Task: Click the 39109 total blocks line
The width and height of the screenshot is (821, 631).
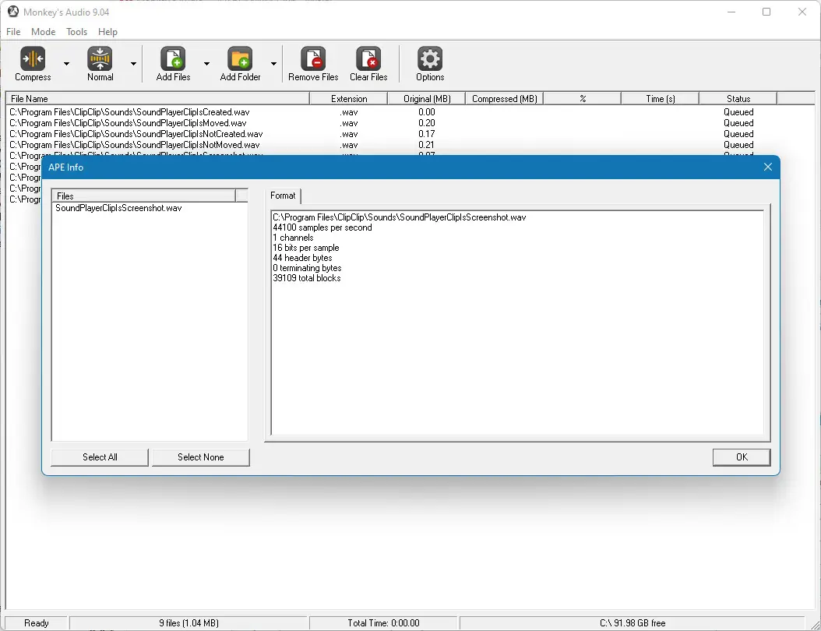Action: [307, 278]
